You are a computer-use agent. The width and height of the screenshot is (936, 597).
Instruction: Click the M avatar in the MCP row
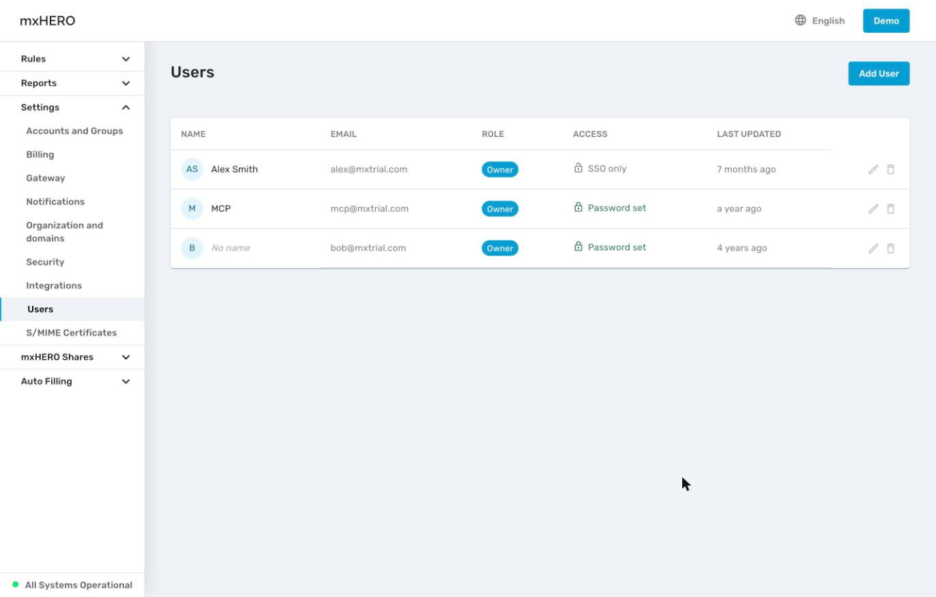(192, 209)
